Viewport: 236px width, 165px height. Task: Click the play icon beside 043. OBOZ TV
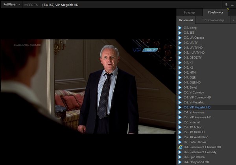(180, 58)
